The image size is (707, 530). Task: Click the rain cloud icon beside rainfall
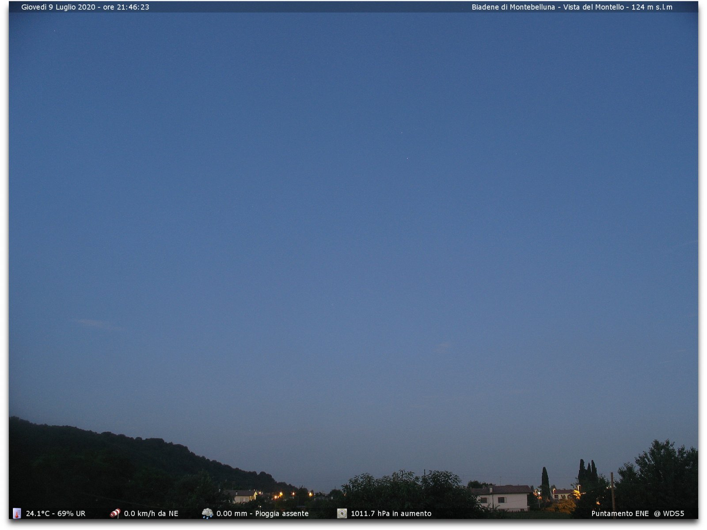207,513
